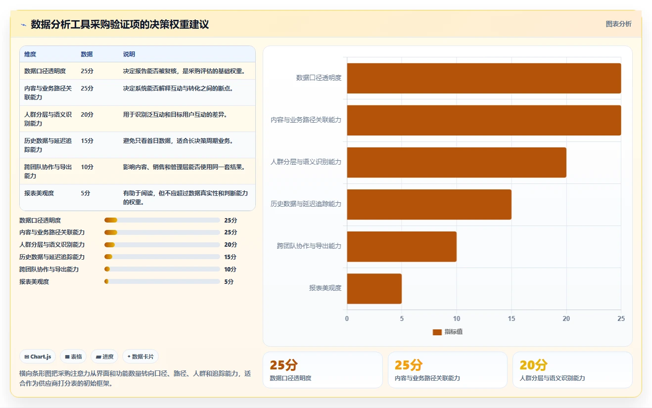The width and height of the screenshot is (652, 408).
Task: Click the 跨团队协作与导出能力 progress bar
Action: 162,270
